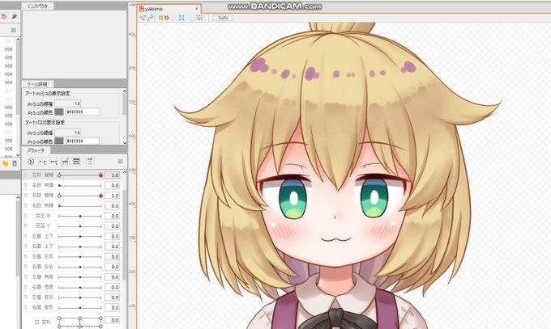Click the list icon after the parameter toolbar separator
The width and height of the screenshot is (551, 329).
90,162
